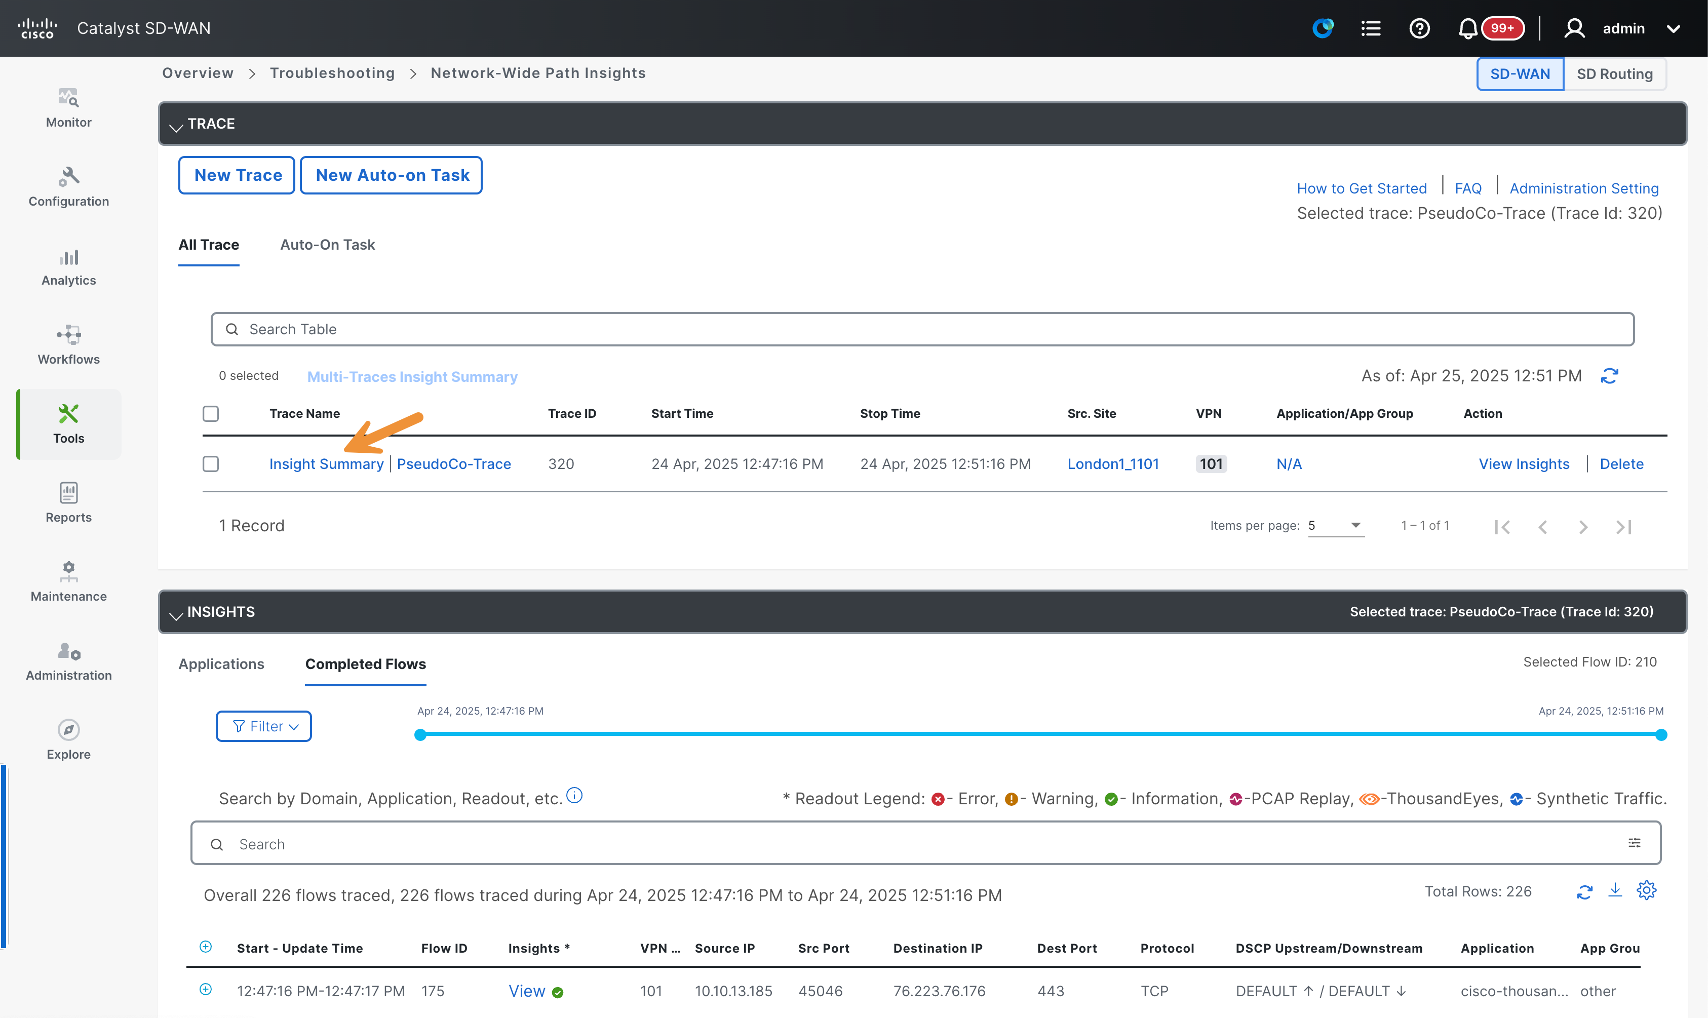Image resolution: width=1708 pixels, height=1018 pixels.
Task: Go to first page of traces
Action: pyautogui.click(x=1502, y=527)
